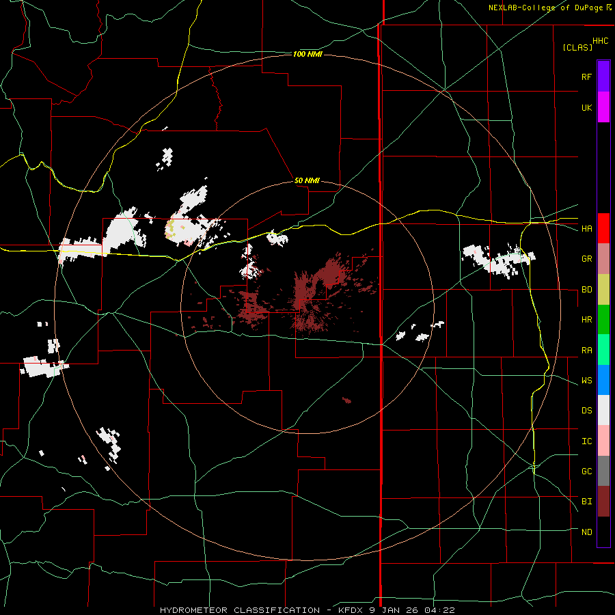Screen dimensions: 615x615
Task: Click the HR green legend swatch
Action: point(603,320)
